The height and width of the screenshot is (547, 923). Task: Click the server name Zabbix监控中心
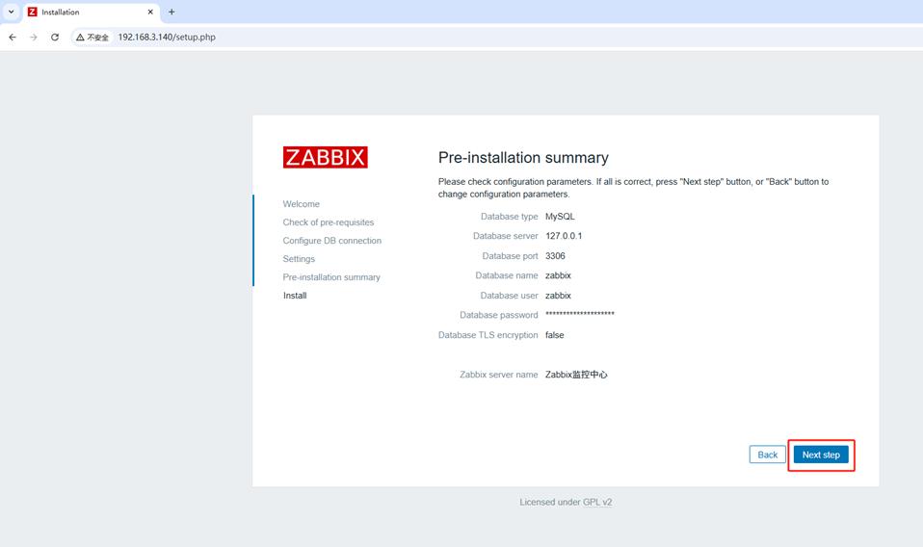[576, 374]
